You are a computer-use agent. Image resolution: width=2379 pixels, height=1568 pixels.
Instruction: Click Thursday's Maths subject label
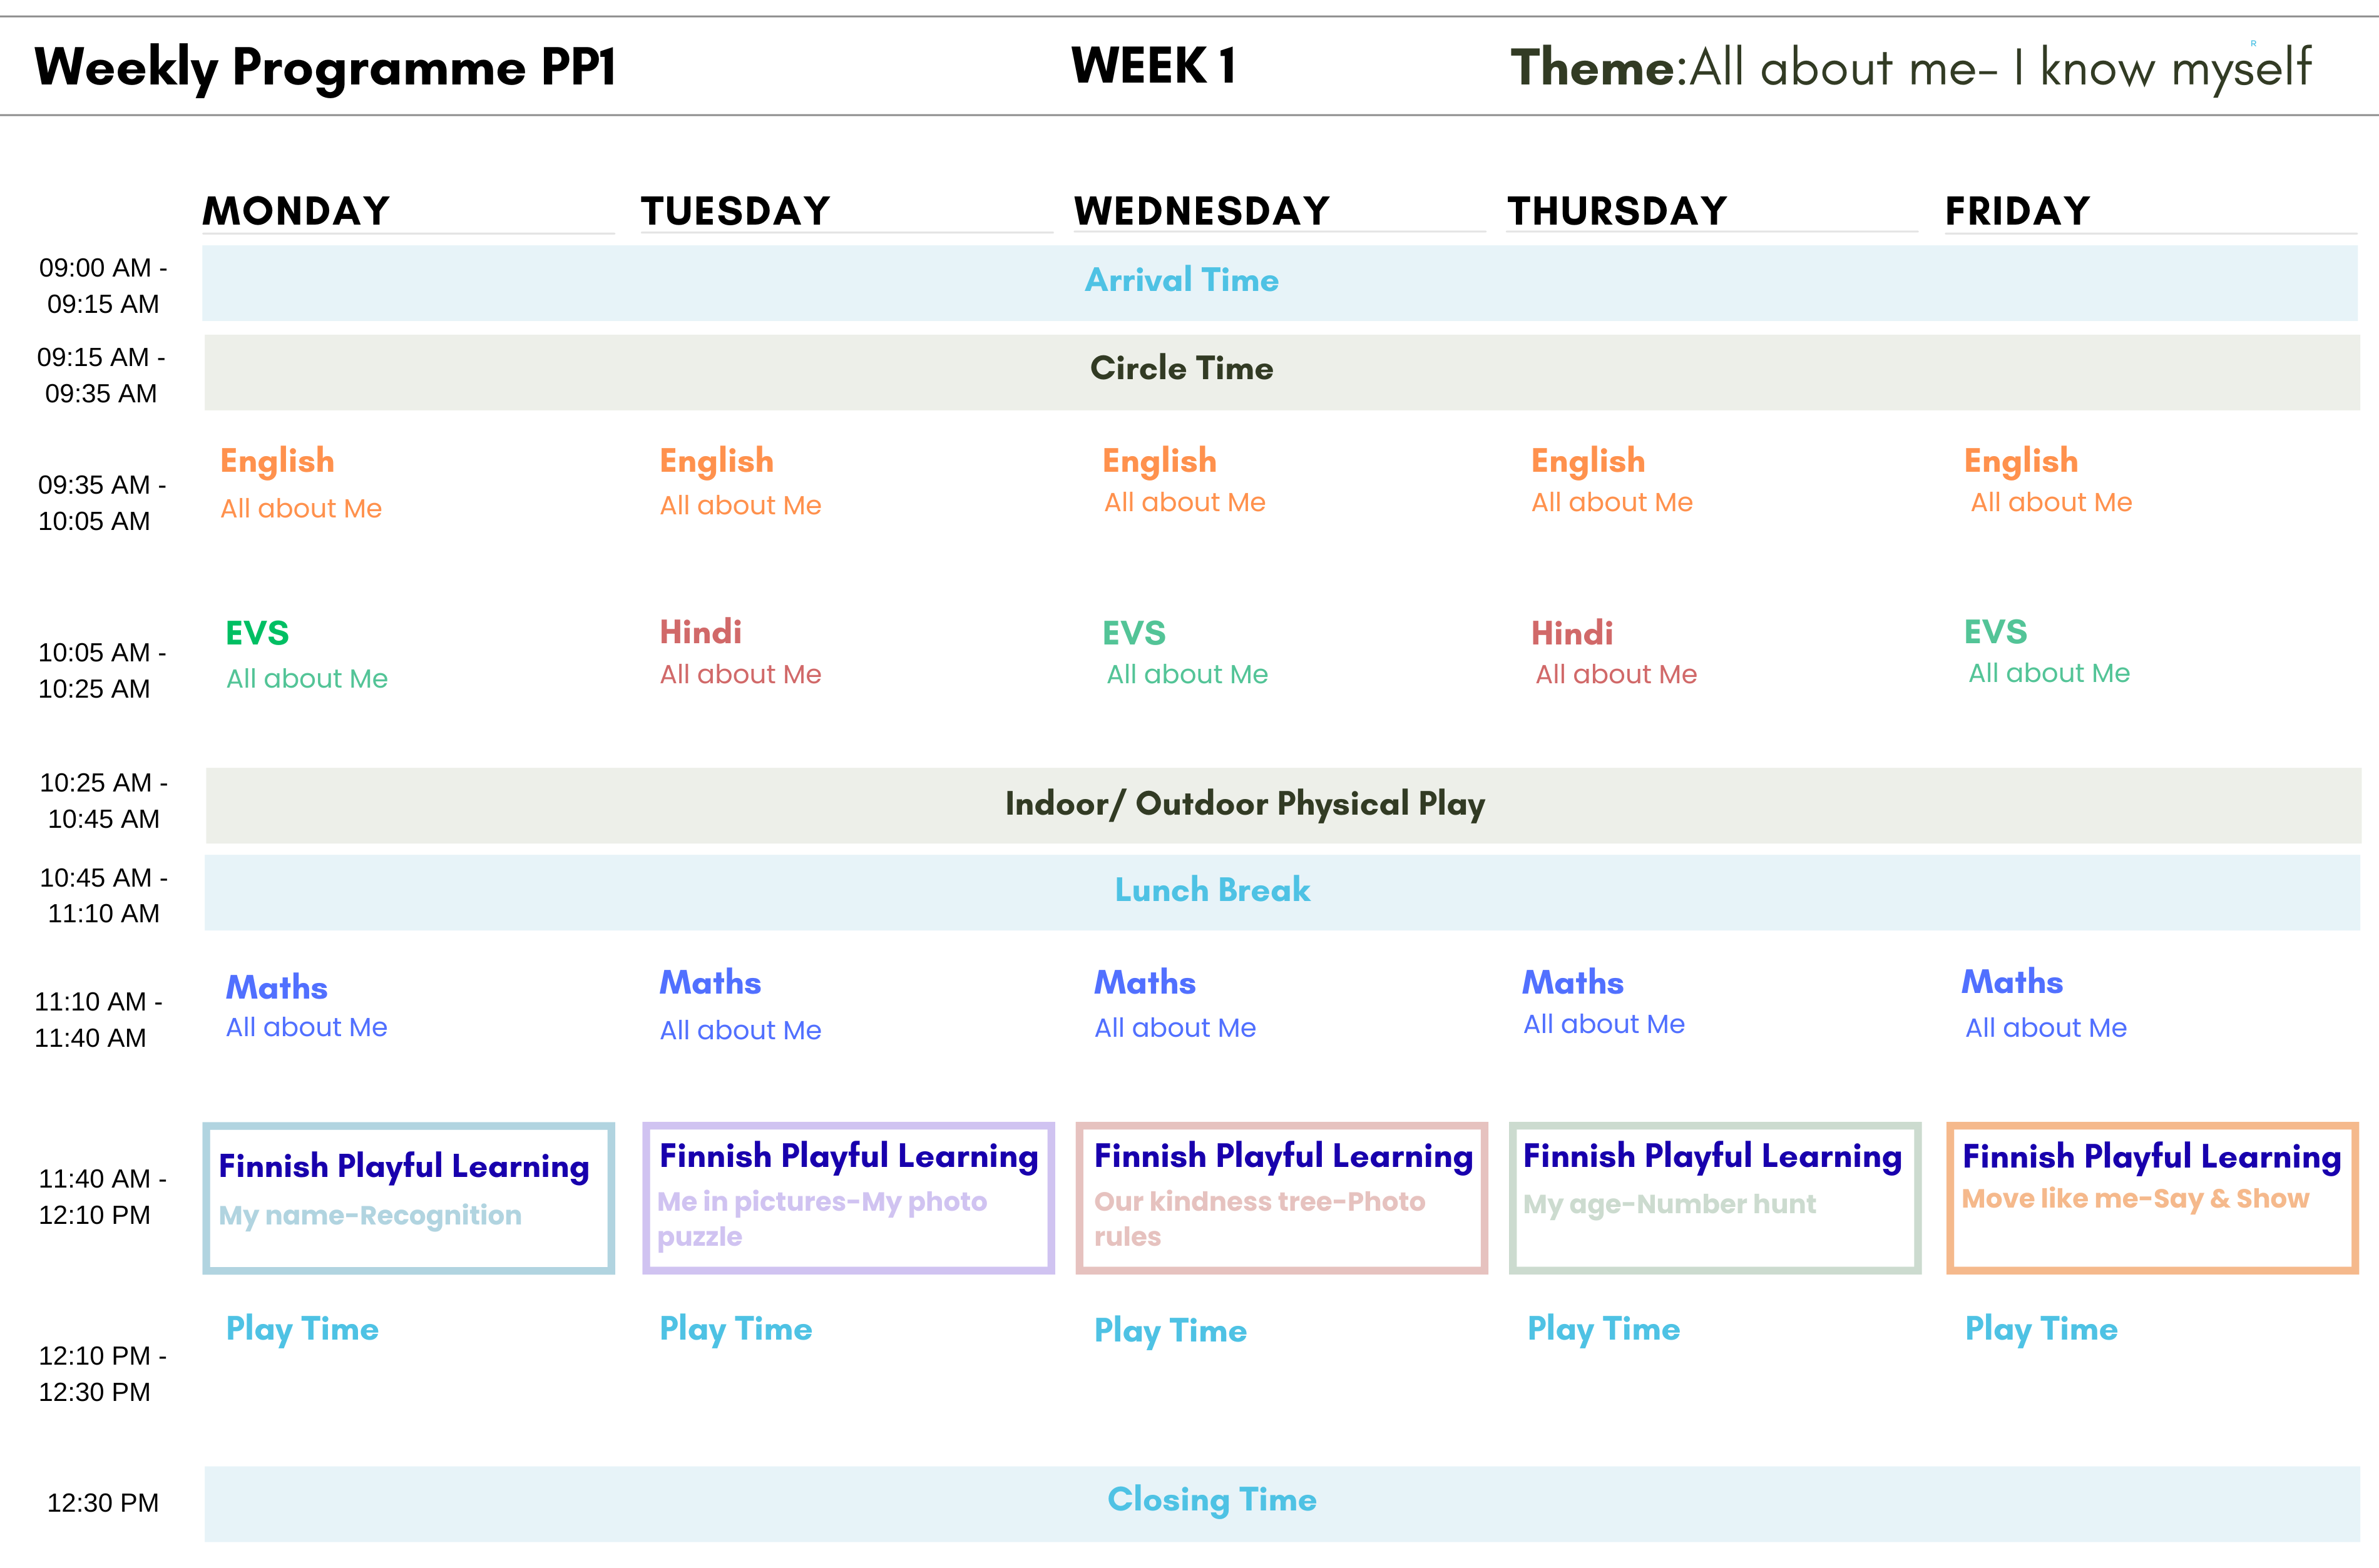[1572, 983]
